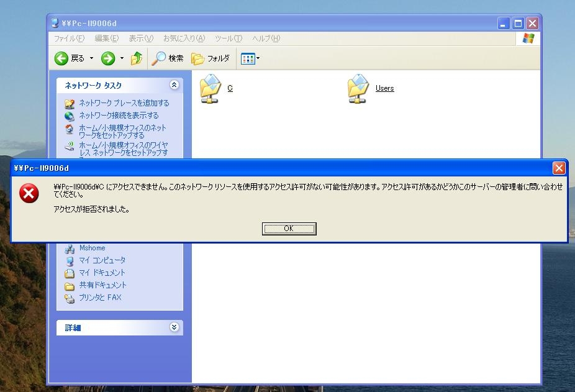Click the Mshome workgroup icon
Image resolution: width=575 pixels, height=392 pixels.
(x=70, y=249)
